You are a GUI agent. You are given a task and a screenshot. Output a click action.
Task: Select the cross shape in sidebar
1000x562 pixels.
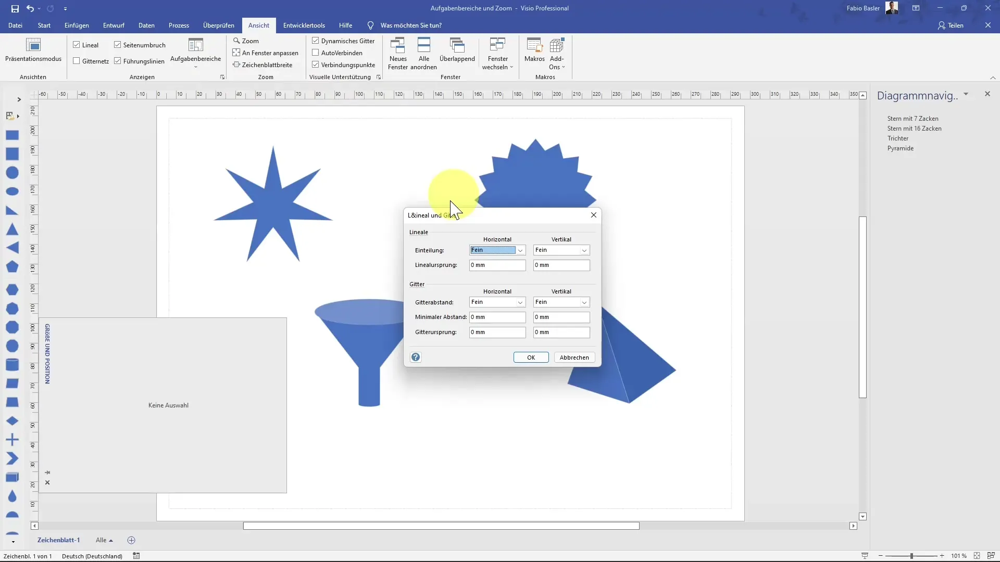12,440
